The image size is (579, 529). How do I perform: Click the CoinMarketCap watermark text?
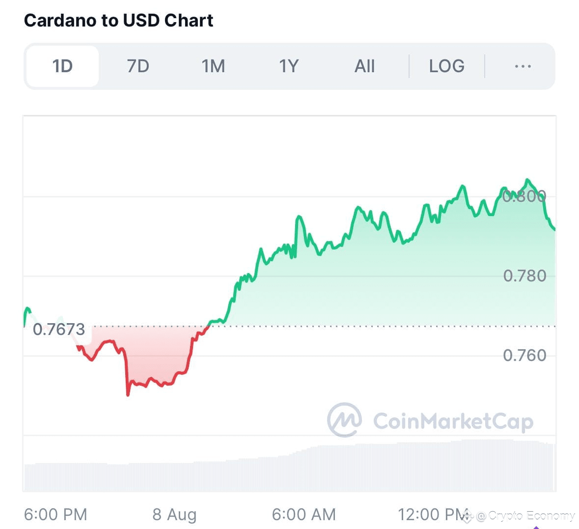[x=453, y=421]
